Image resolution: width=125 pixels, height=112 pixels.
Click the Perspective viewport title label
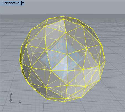[x=11, y=3]
